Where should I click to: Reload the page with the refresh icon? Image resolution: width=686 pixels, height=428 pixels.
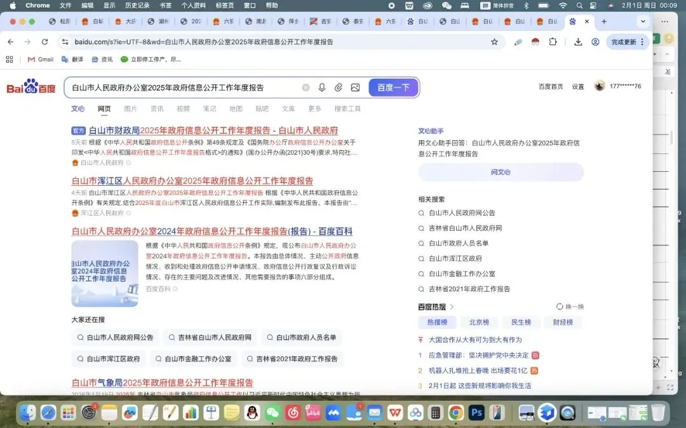44,42
